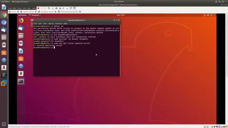
Task: Click the terminal title 'dsaadmin@ubuntu: ~'
Action: tap(77, 20)
